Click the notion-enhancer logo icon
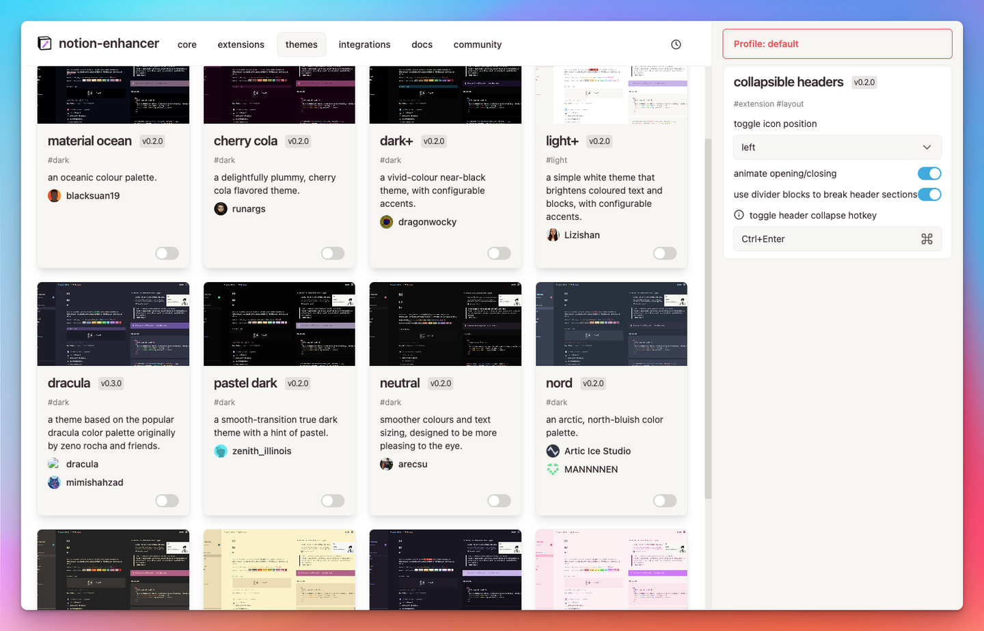 click(45, 43)
